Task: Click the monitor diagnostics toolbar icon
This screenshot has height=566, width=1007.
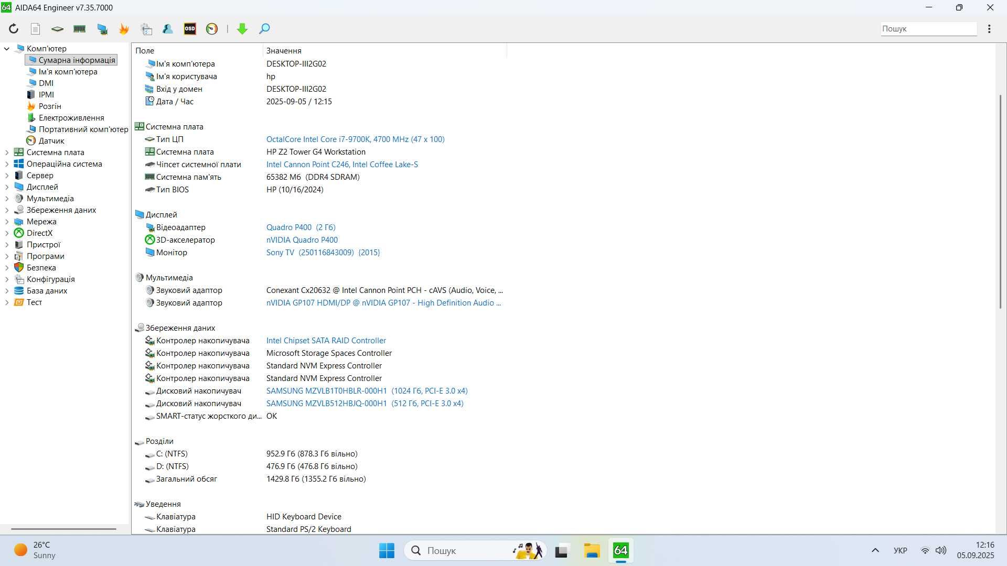Action: point(102,29)
